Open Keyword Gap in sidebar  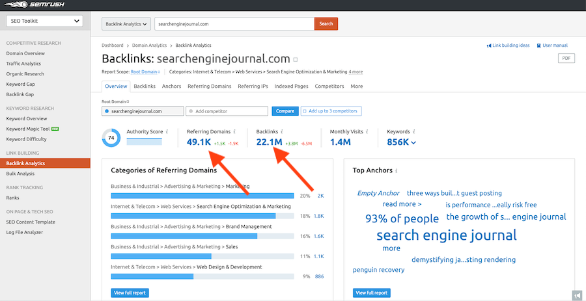coord(21,85)
